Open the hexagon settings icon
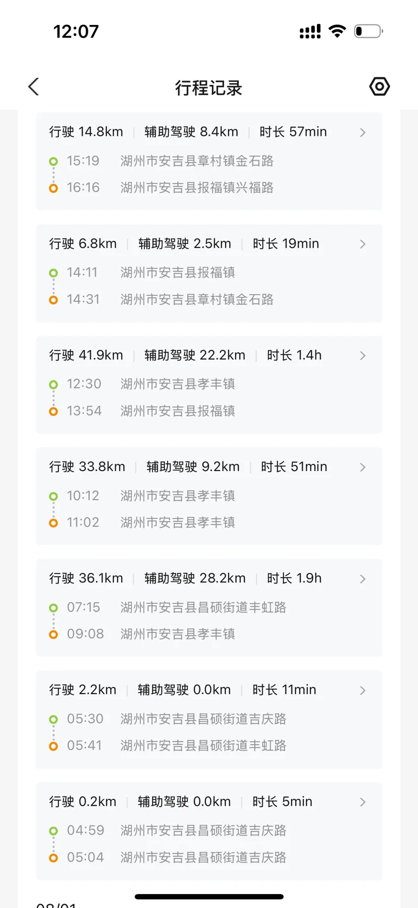The height and width of the screenshot is (908, 418). pos(379,86)
